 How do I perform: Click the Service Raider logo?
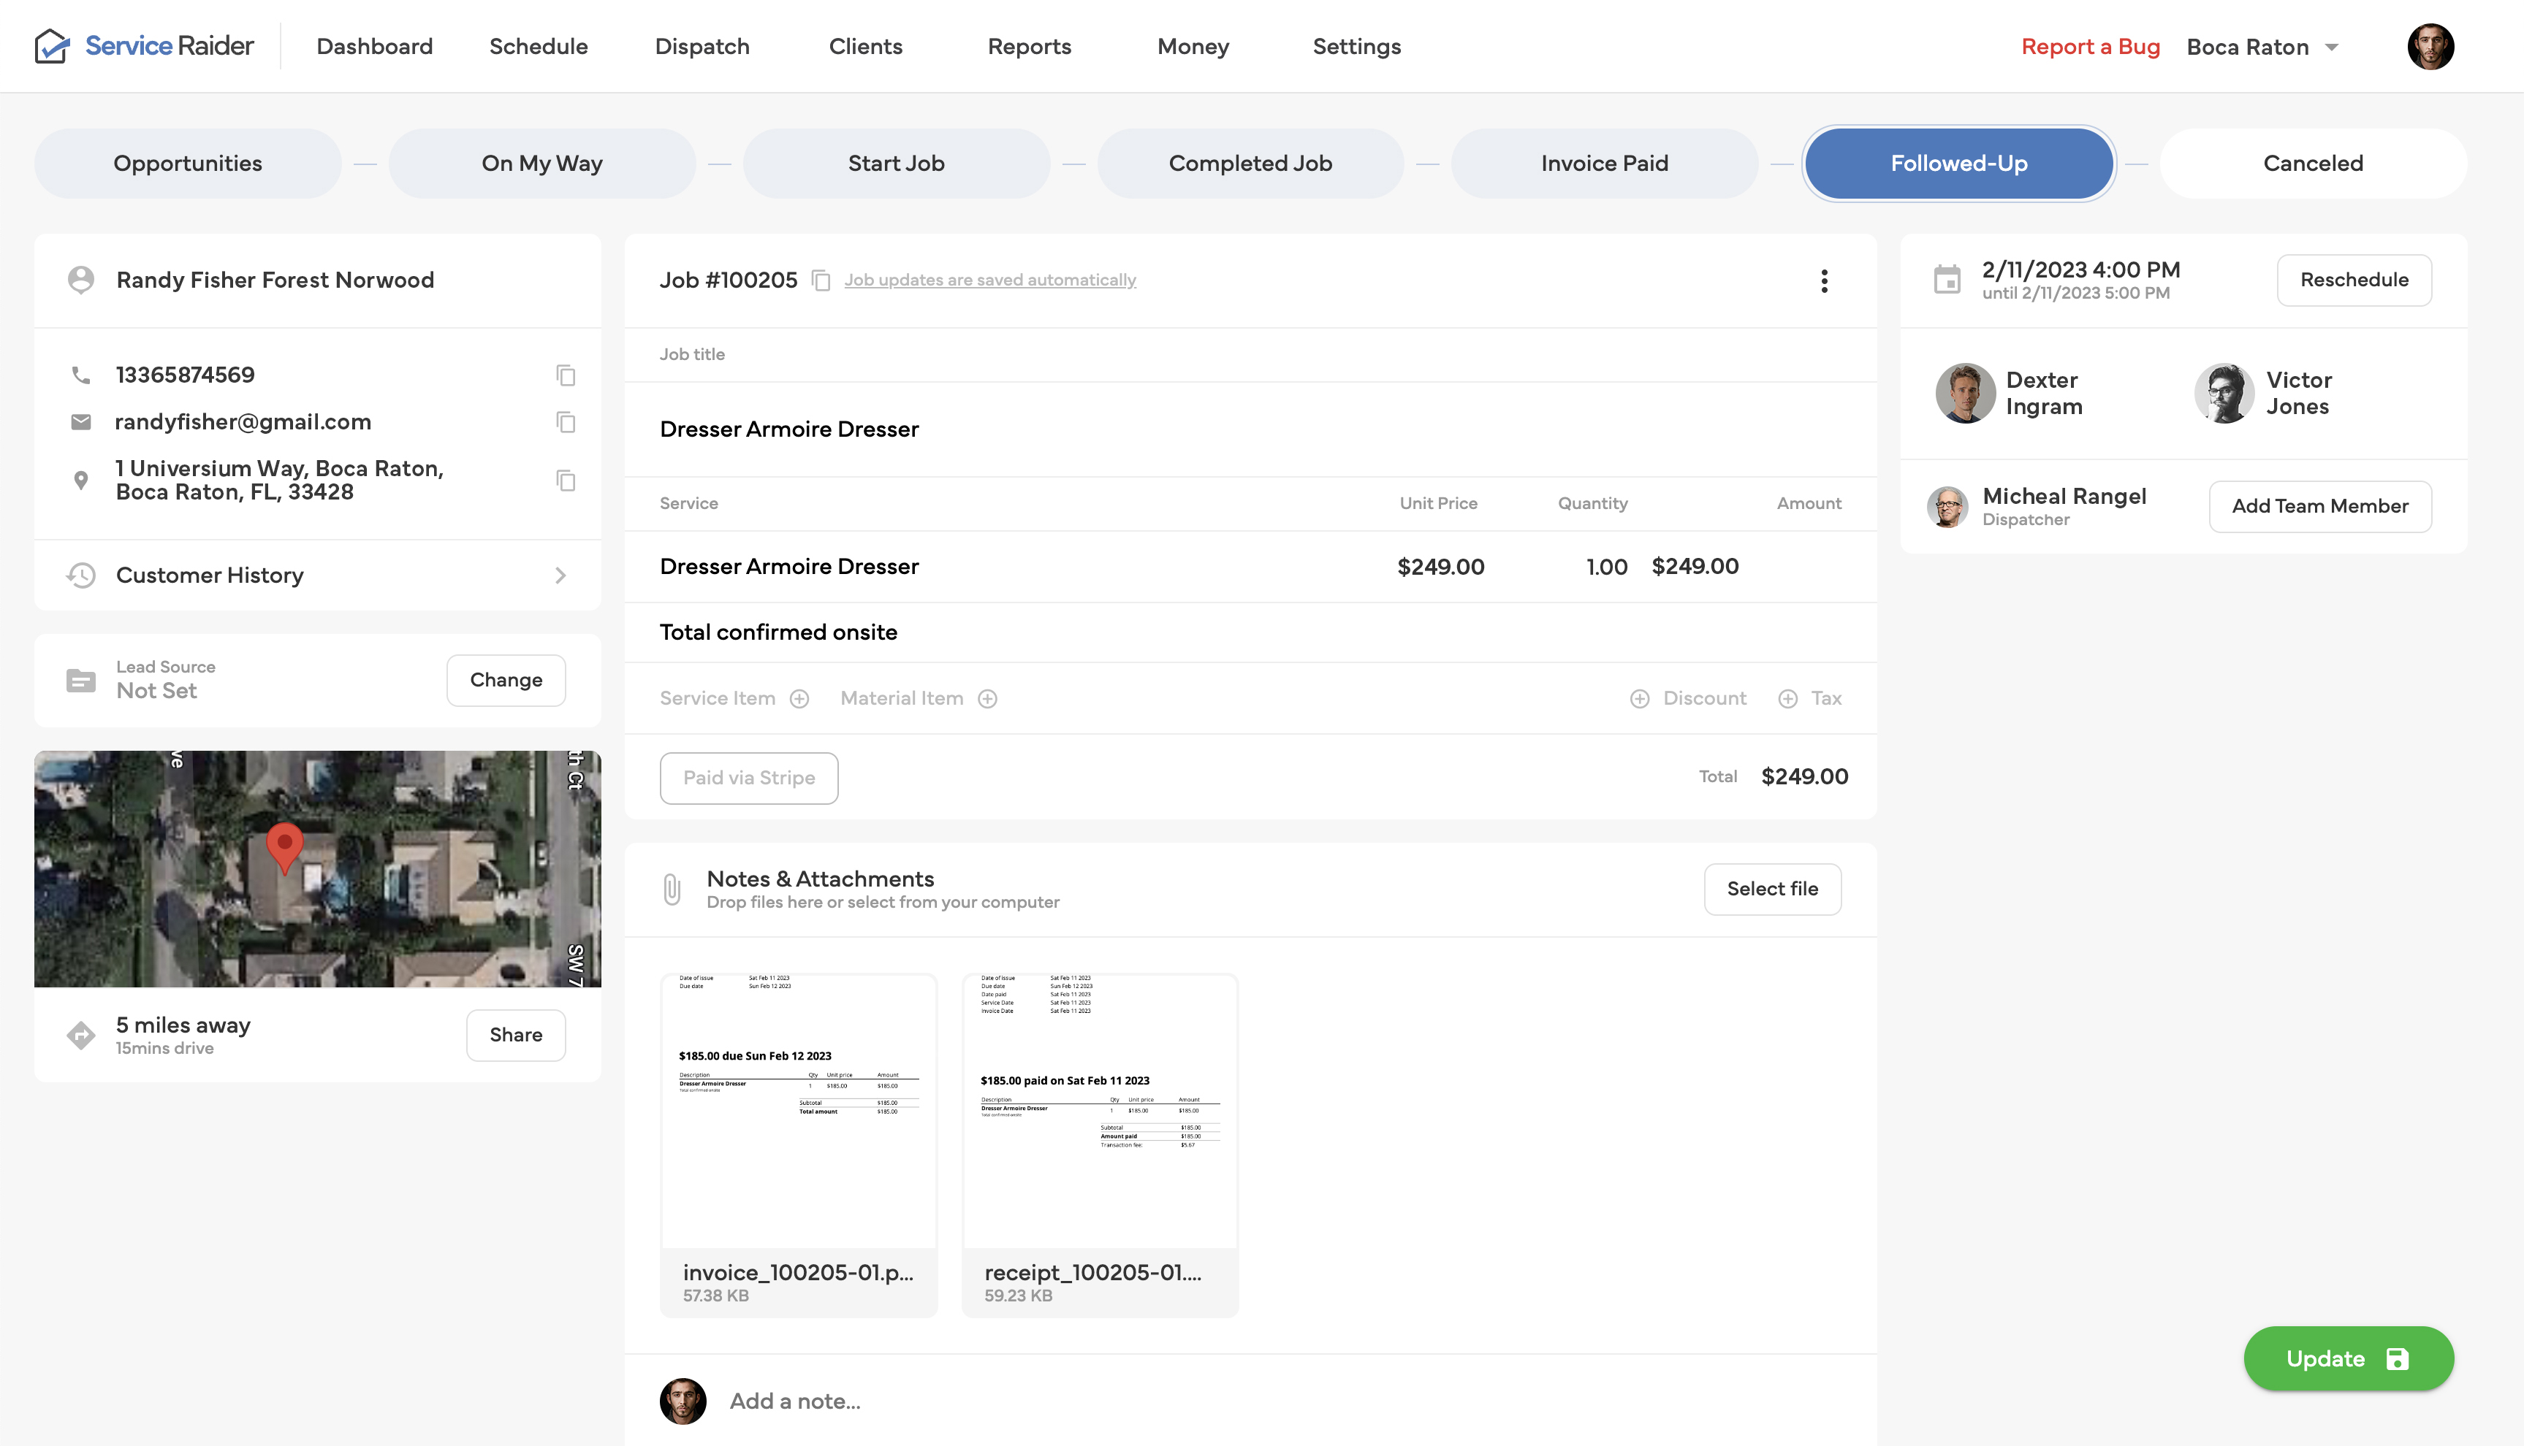point(145,46)
